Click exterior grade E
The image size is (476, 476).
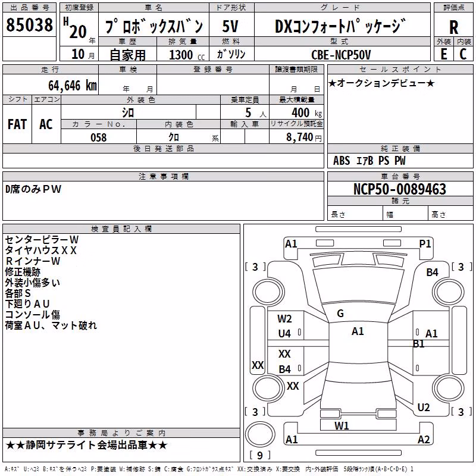(x=444, y=54)
